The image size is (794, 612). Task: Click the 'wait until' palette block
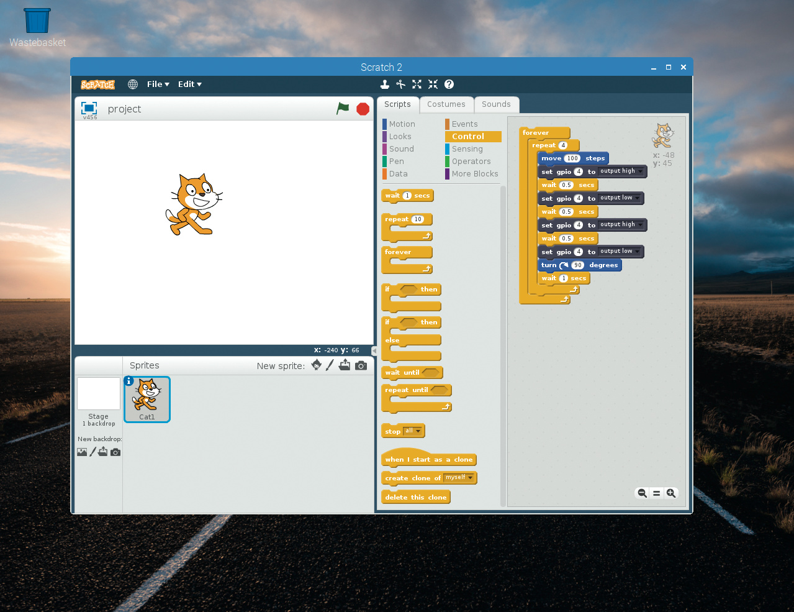(x=412, y=373)
